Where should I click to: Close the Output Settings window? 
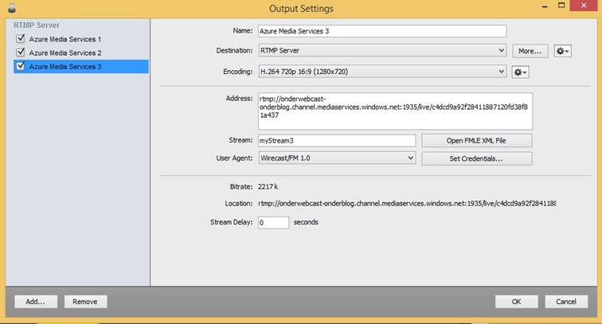pyautogui.click(x=584, y=6)
